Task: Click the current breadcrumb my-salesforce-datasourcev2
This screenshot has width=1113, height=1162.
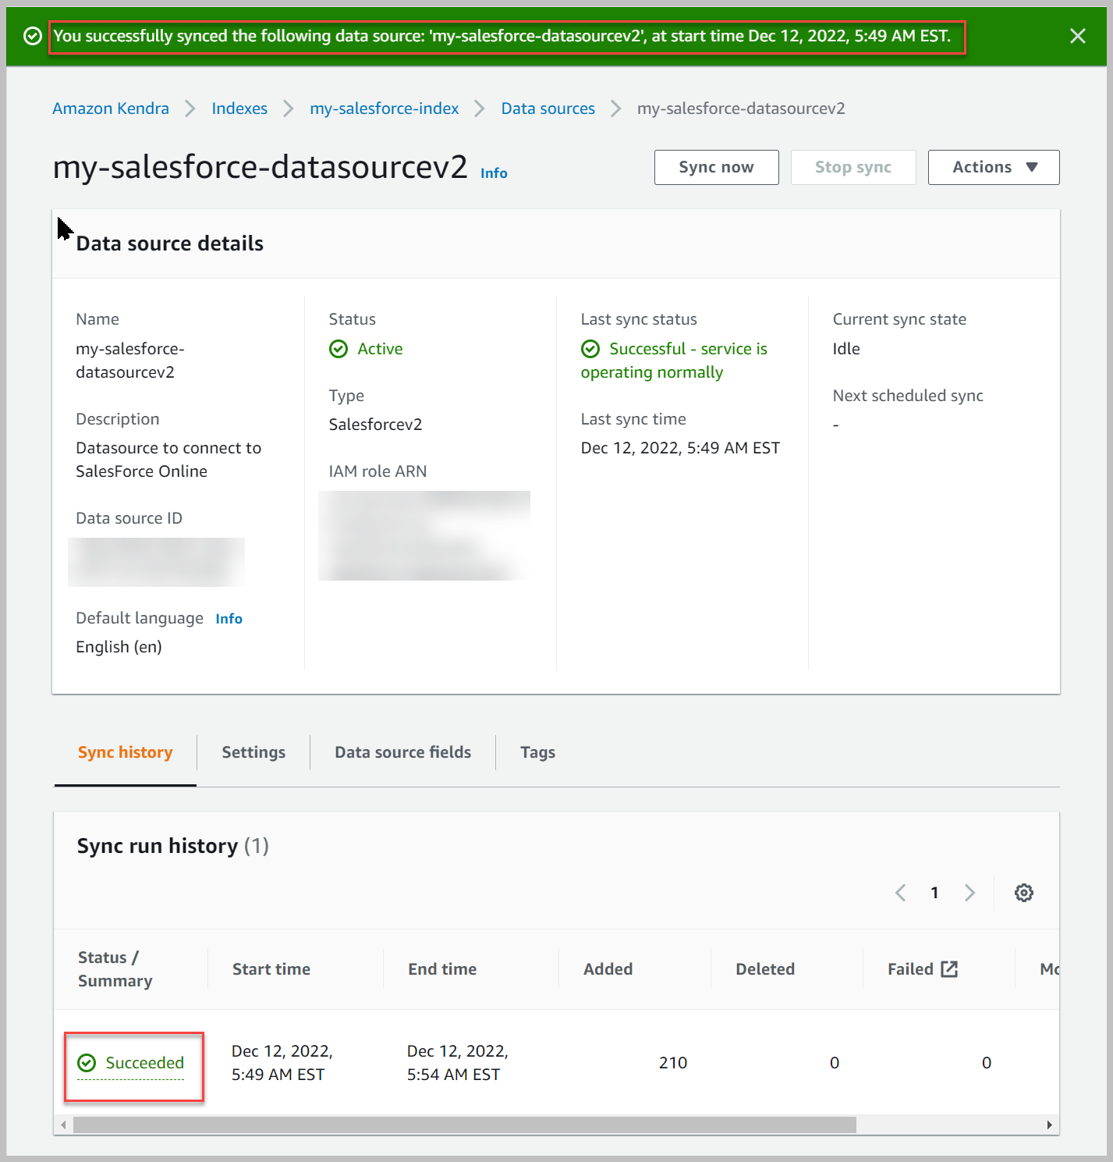Action: 741,108
